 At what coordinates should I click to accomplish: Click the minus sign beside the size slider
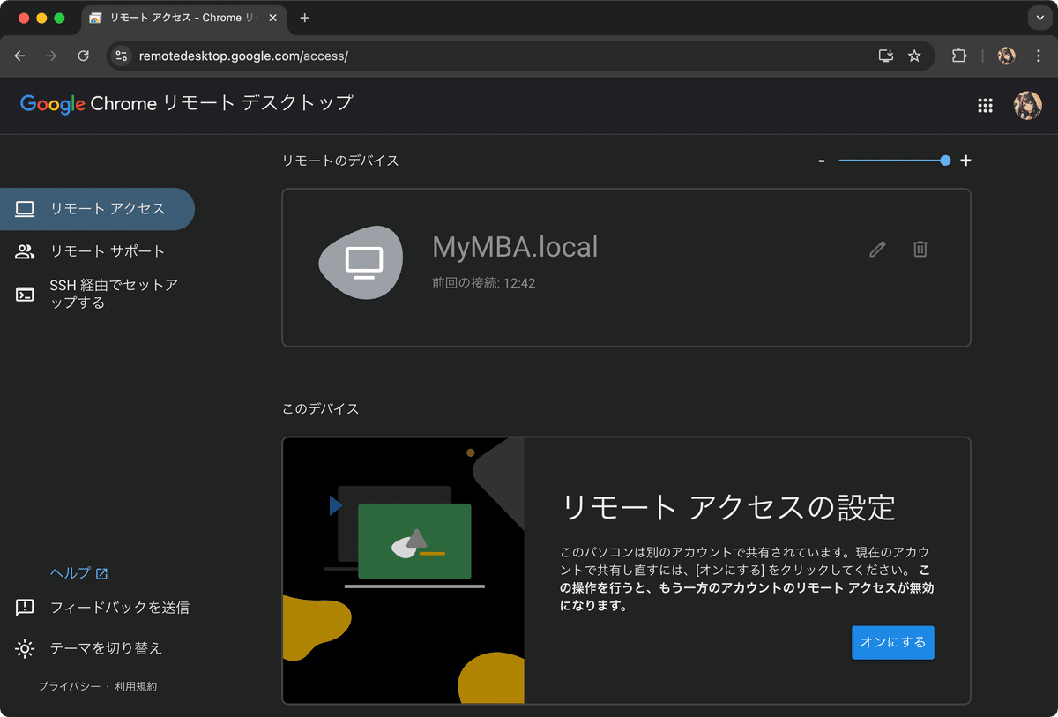821,161
